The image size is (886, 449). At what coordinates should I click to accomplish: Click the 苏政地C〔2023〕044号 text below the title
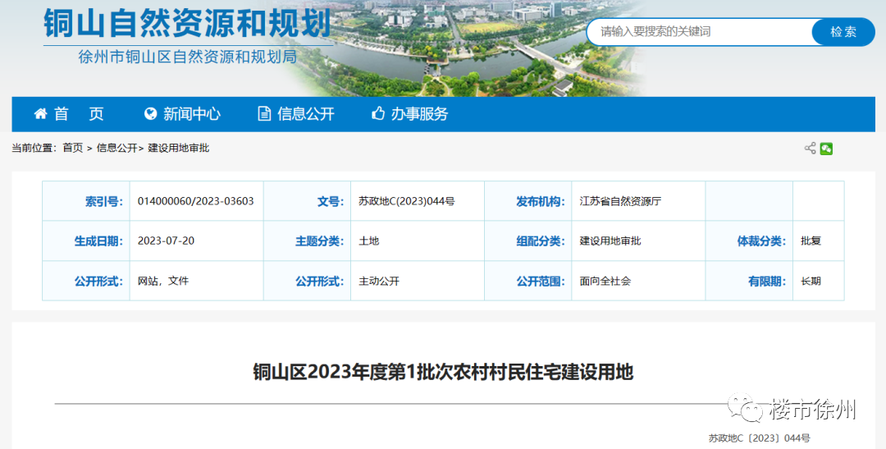click(759, 438)
